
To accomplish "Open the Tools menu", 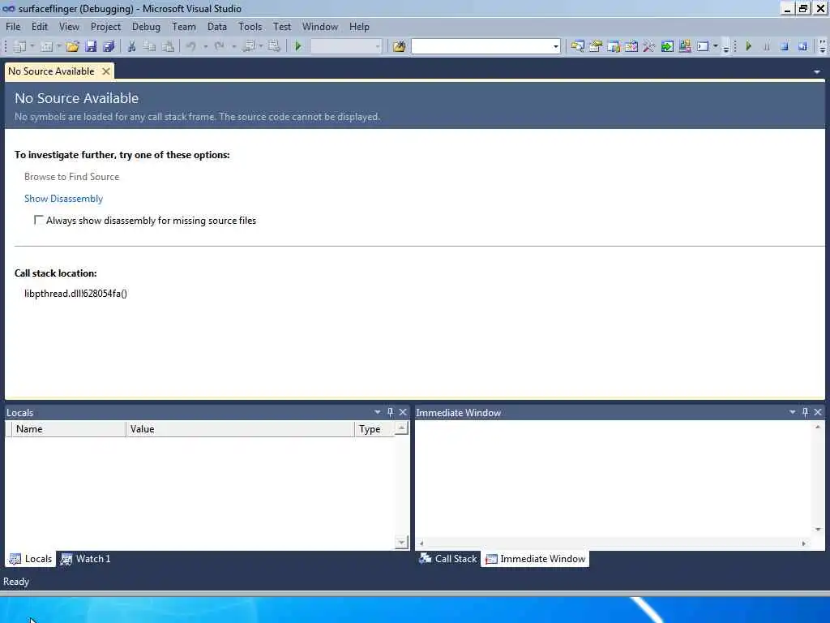I will pos(250,27).
